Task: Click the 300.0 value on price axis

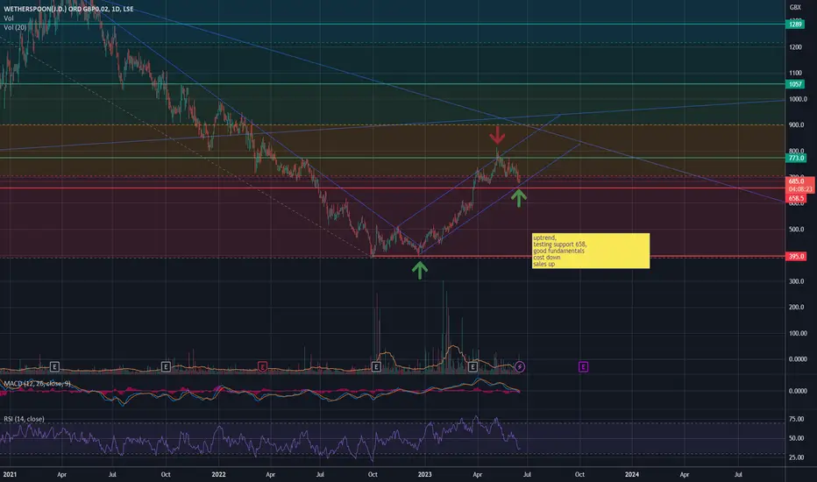Action: click(x=798, y=281)
